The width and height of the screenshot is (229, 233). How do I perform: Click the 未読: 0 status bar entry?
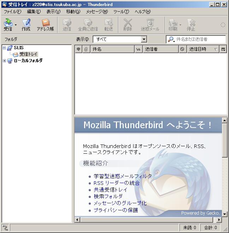[189, 227]
